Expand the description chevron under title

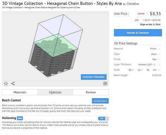pos(106,7)
